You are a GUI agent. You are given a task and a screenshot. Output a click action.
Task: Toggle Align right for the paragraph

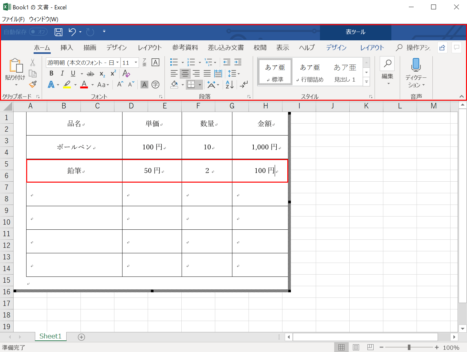(196, 74)
